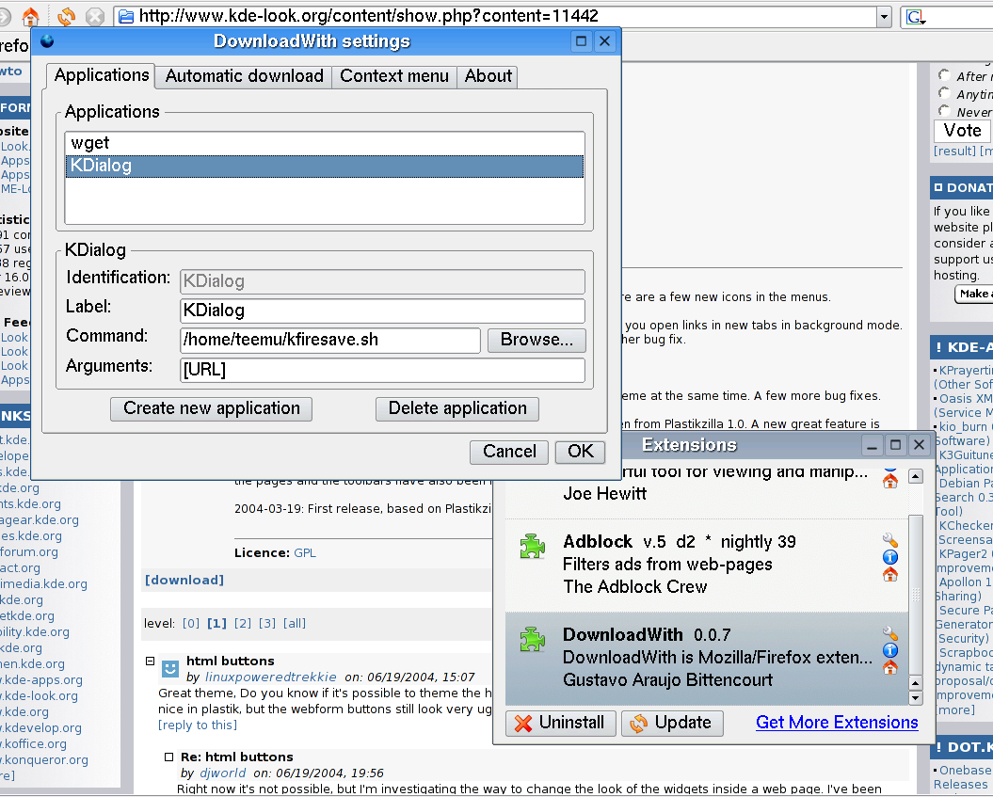Click the Browse... button for command
993x797 pixels.
tap(537, 340)
